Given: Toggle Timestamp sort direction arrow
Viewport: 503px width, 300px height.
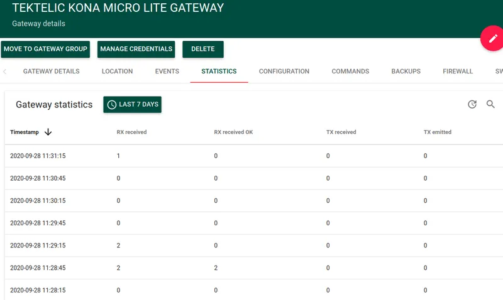Looking at the screenshot, I should point(48,132).
